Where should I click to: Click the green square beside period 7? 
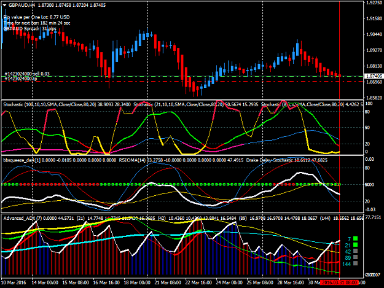pyautogui.click(x=356, y=238)
